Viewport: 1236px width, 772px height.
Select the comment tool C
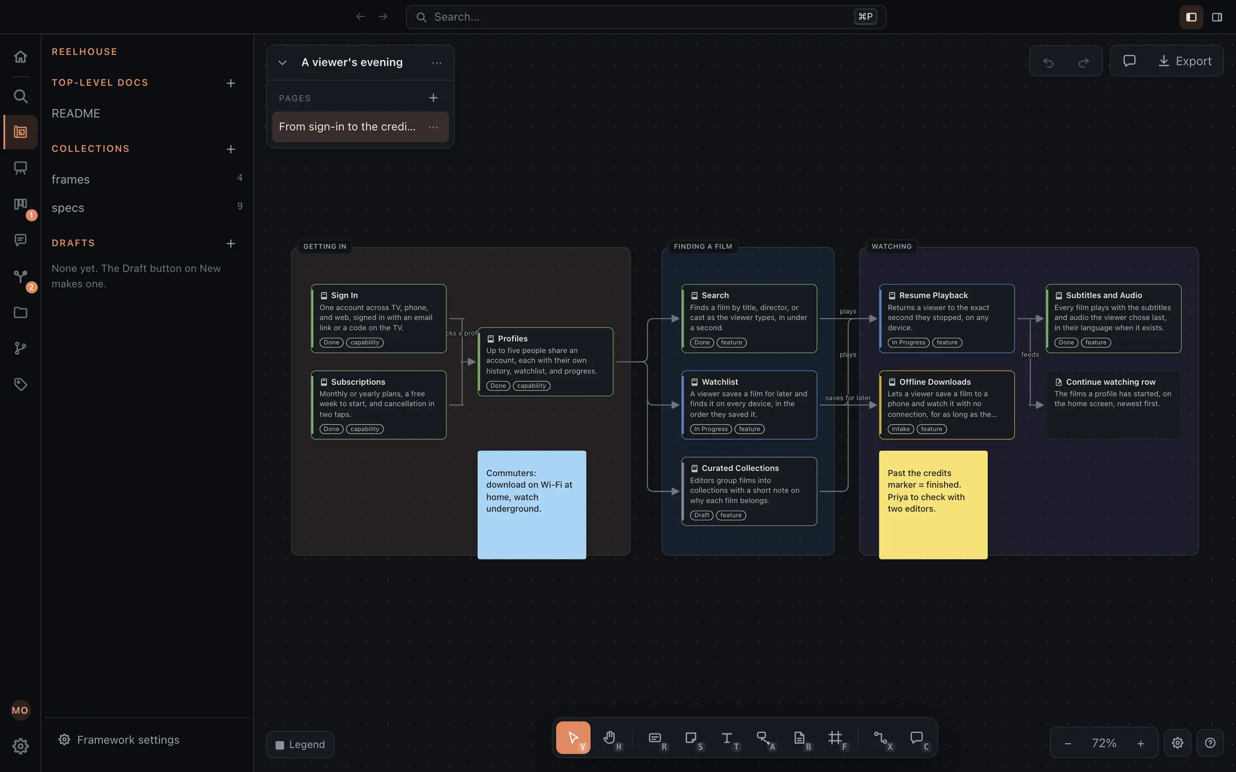click(x=917, y=738)
